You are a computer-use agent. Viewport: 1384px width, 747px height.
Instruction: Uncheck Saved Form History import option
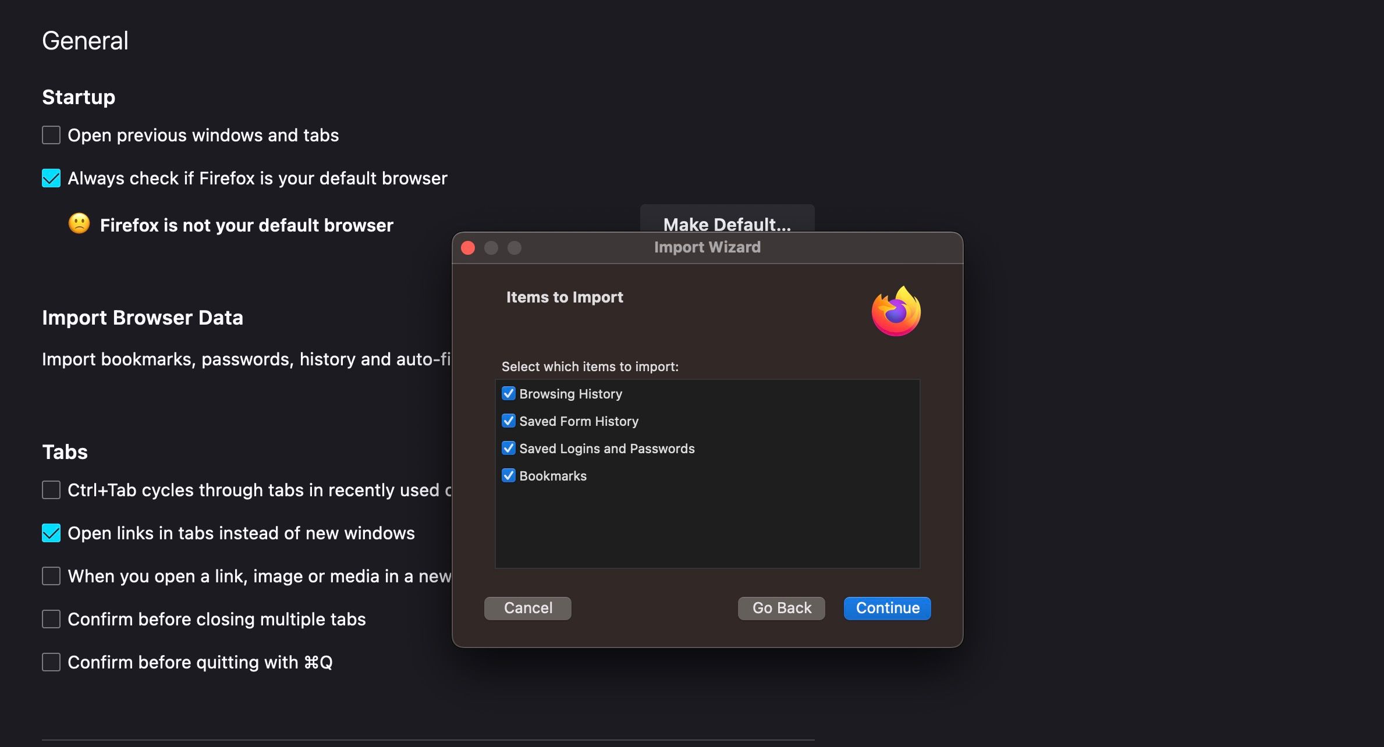508,421
